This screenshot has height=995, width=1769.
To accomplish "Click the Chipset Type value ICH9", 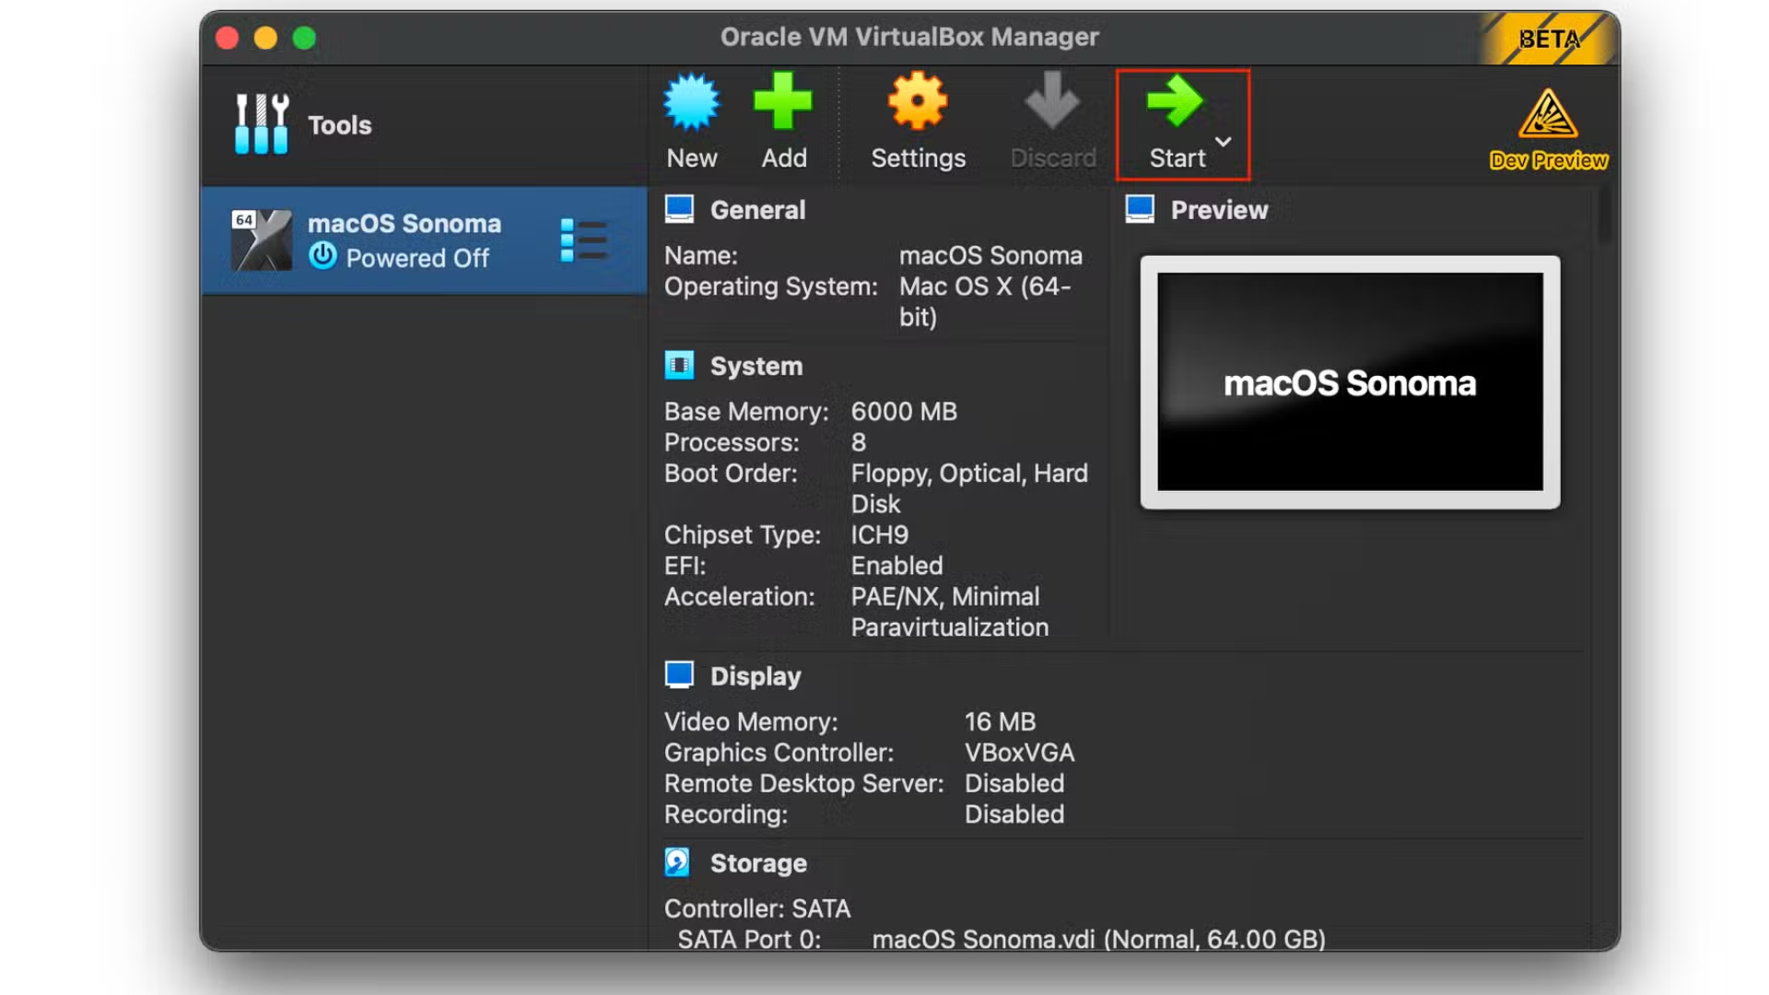I will (x=879, y=535).
